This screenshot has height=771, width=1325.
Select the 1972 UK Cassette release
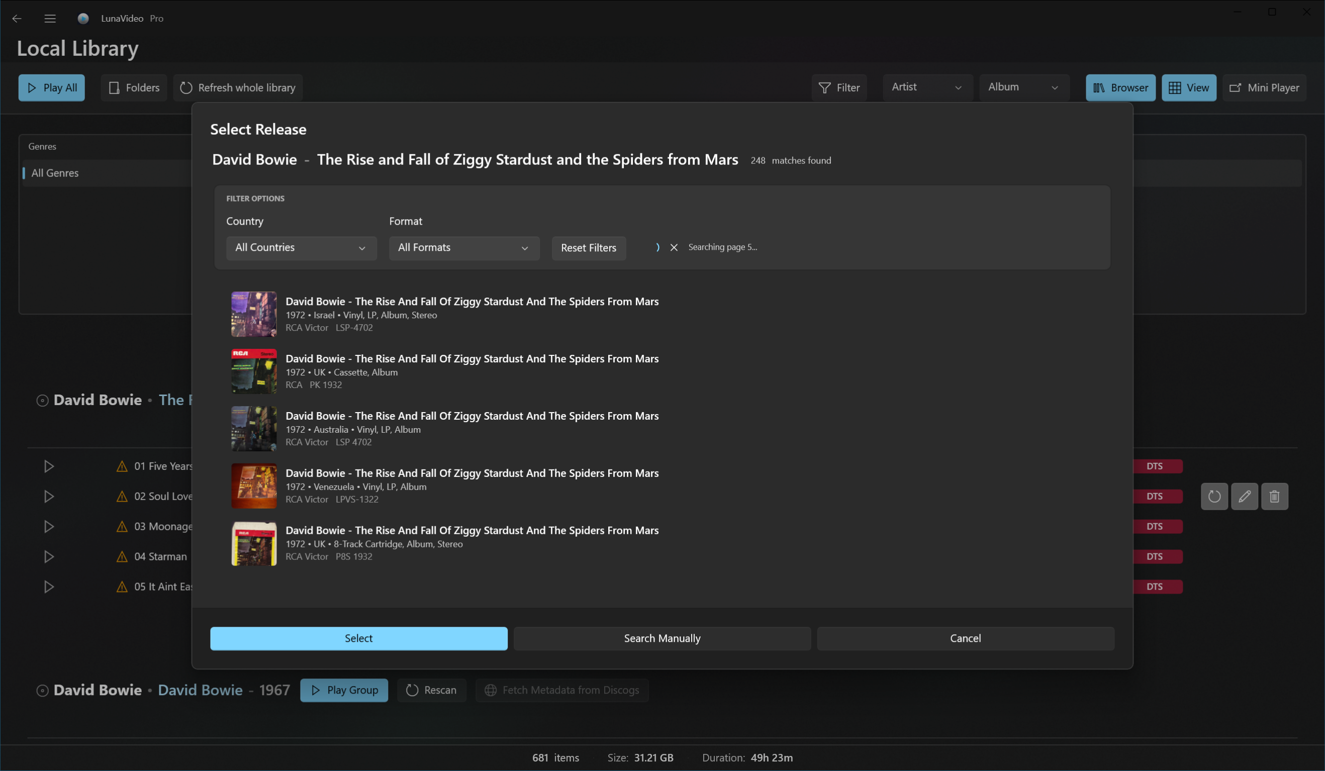[x=663, y=371]
